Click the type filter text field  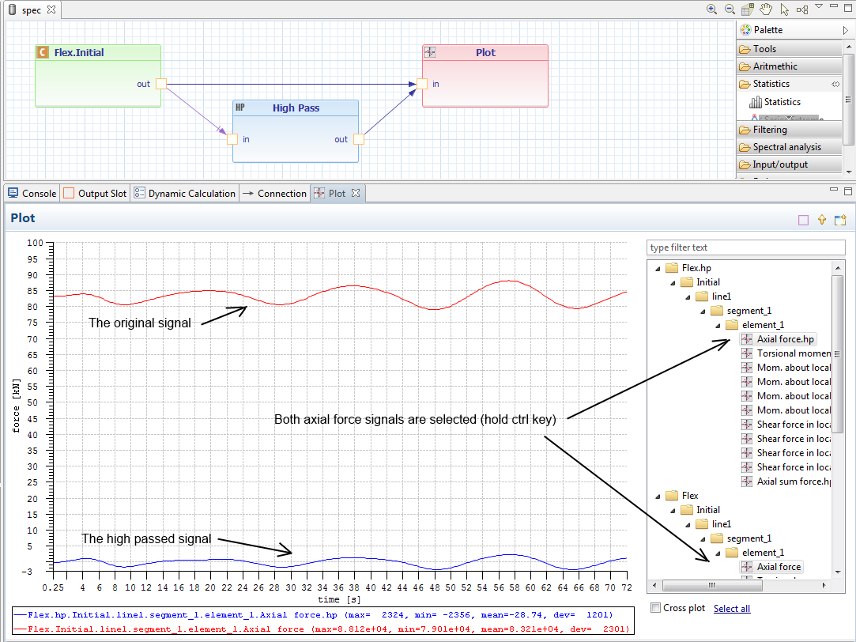tap(745, 247)
